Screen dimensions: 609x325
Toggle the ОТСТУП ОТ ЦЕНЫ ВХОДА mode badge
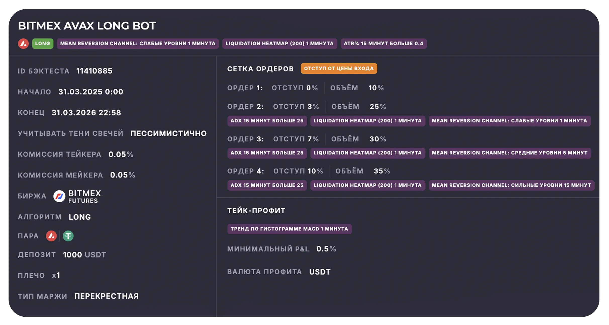tap(339, 68)
